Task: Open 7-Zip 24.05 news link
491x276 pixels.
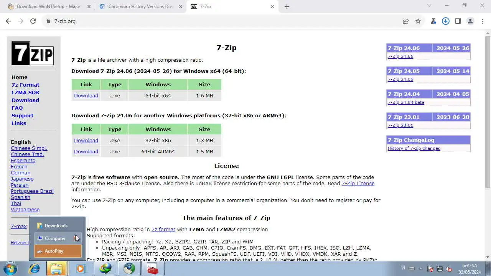Action: 400,79
